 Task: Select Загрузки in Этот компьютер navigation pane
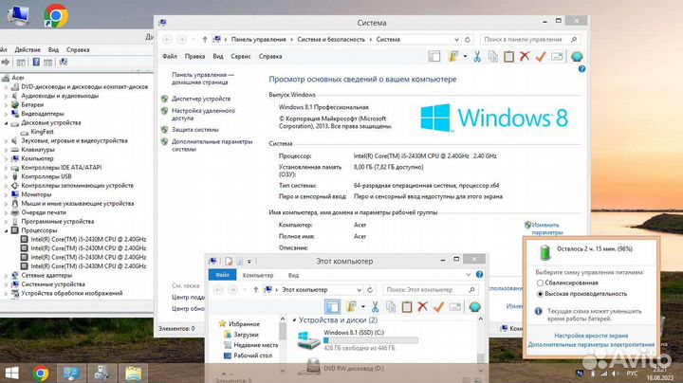coord(246,335)
